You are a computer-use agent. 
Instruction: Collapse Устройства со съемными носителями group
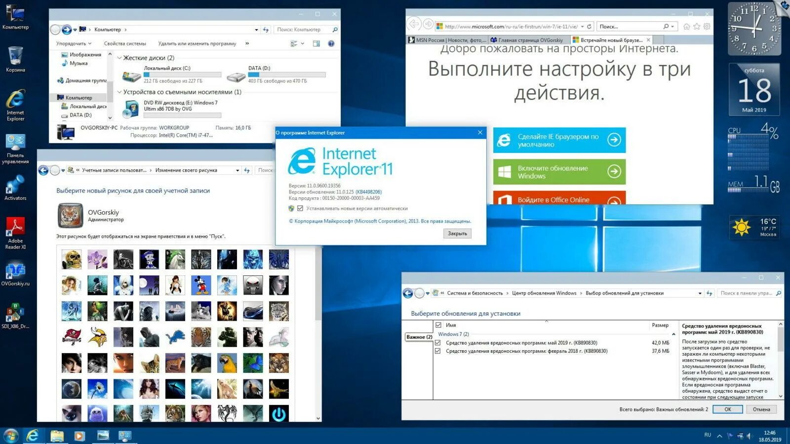119,92
